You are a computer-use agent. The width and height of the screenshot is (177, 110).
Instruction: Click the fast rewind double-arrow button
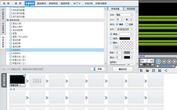click(x=141, y=65)
